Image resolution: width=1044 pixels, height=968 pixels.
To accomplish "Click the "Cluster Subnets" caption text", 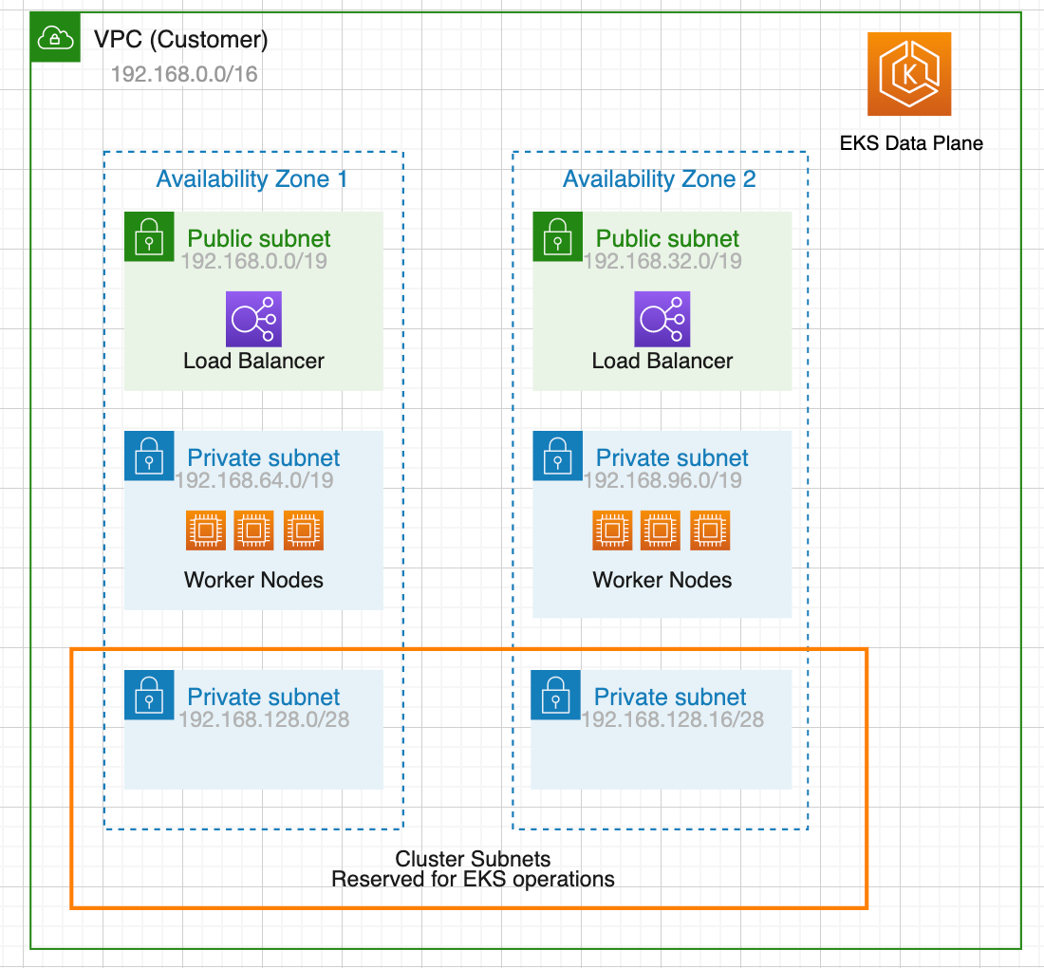I will click(473, 859).
